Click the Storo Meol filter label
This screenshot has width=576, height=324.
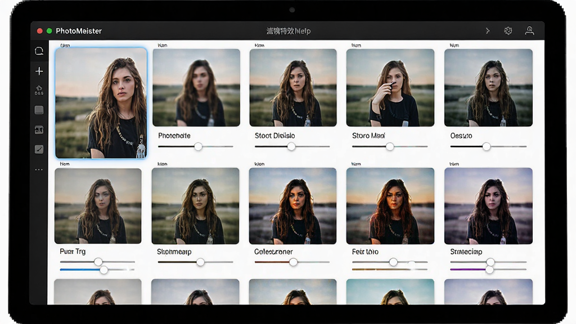coord(368,136)
